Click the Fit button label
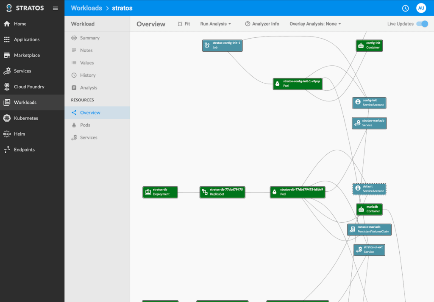434x302 pixels. click(x=187, y=24)
